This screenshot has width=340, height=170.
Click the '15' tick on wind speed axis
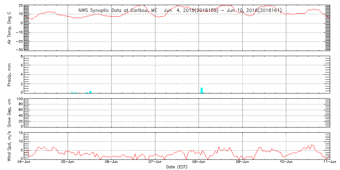(21, 133)
